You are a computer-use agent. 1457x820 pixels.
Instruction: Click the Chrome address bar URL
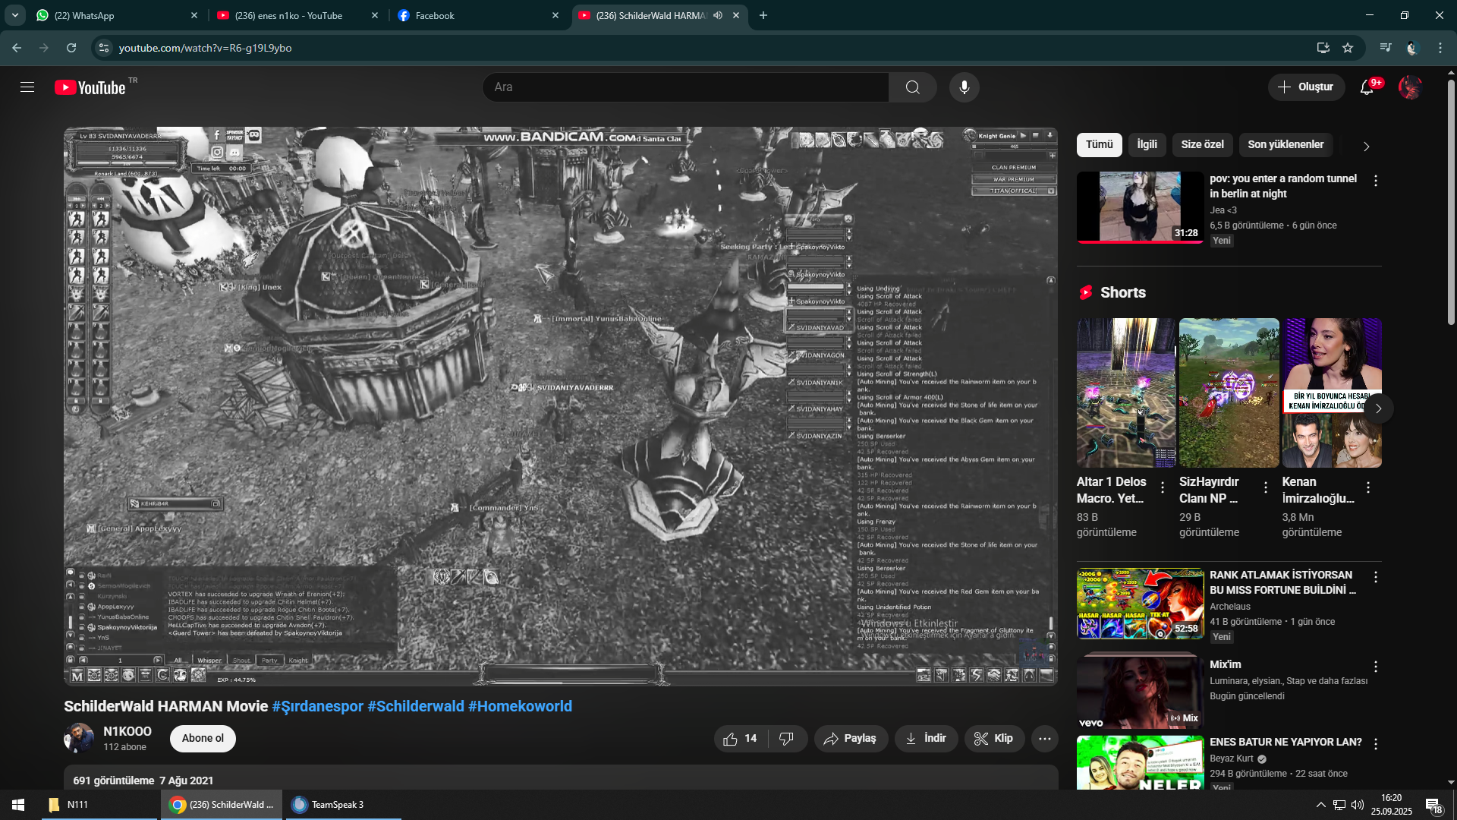point(205,48)
